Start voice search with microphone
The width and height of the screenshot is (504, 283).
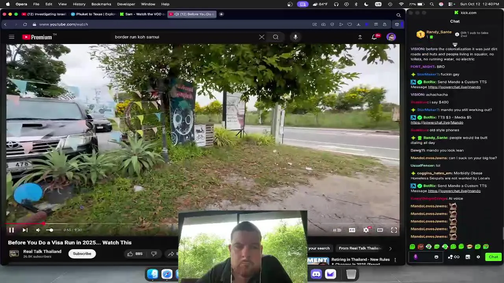coord(295,37)
